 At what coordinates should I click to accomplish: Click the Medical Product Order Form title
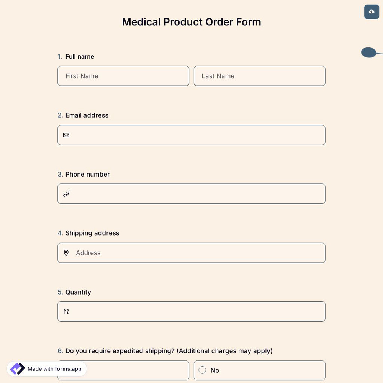(191, 21)
